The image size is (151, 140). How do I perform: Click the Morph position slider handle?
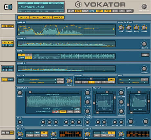pyautogui.click(x=91, y=79)
